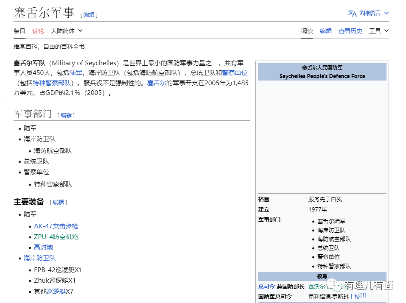
Task: Click the 文A language icon at top right
Action: click(x=352, y=13)
